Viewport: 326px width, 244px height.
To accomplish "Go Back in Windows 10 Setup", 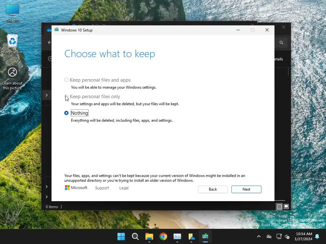I will tap(213, 189).
